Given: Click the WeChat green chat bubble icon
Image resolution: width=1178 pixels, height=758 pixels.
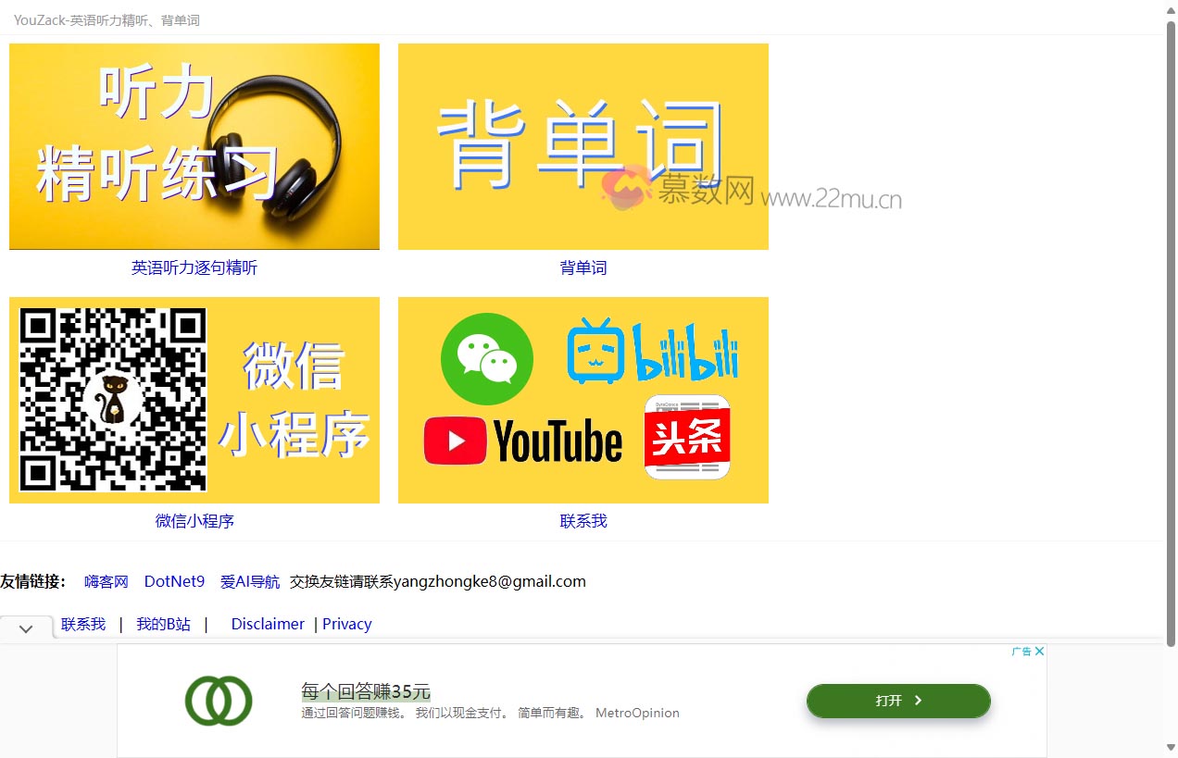Looking at the screenshot, I should tap(487, 359).
